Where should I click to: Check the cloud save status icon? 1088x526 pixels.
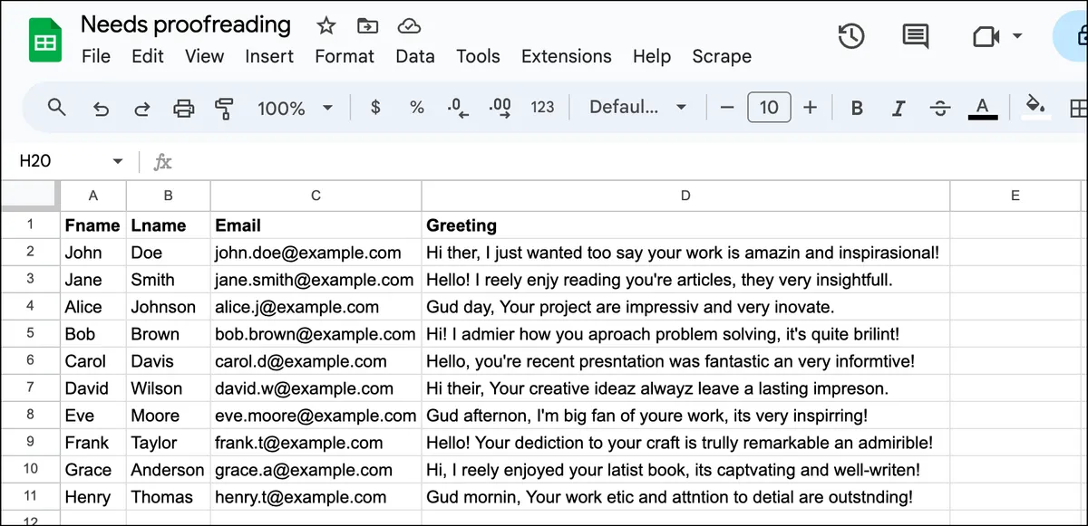tap(410, 26)
